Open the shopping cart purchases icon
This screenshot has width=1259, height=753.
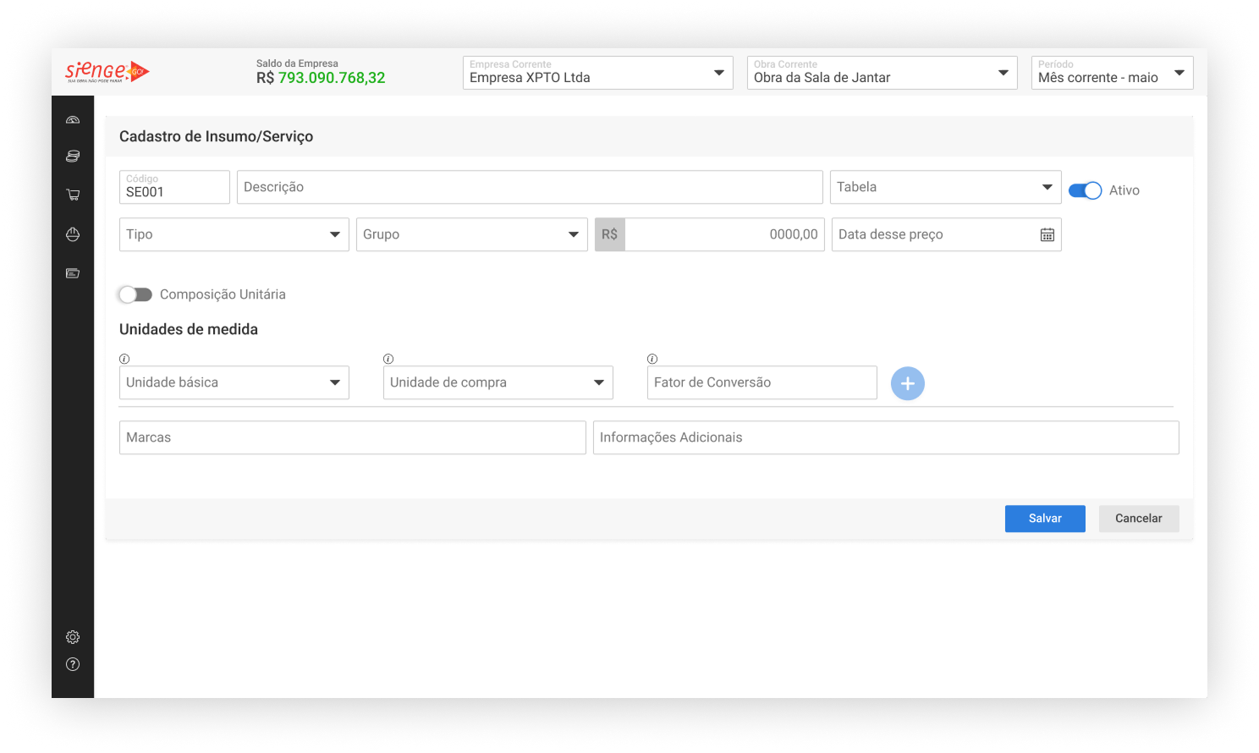[73, 195]
